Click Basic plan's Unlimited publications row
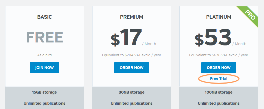Viewport: 264px width, 109px height. (x=44, y=103)
